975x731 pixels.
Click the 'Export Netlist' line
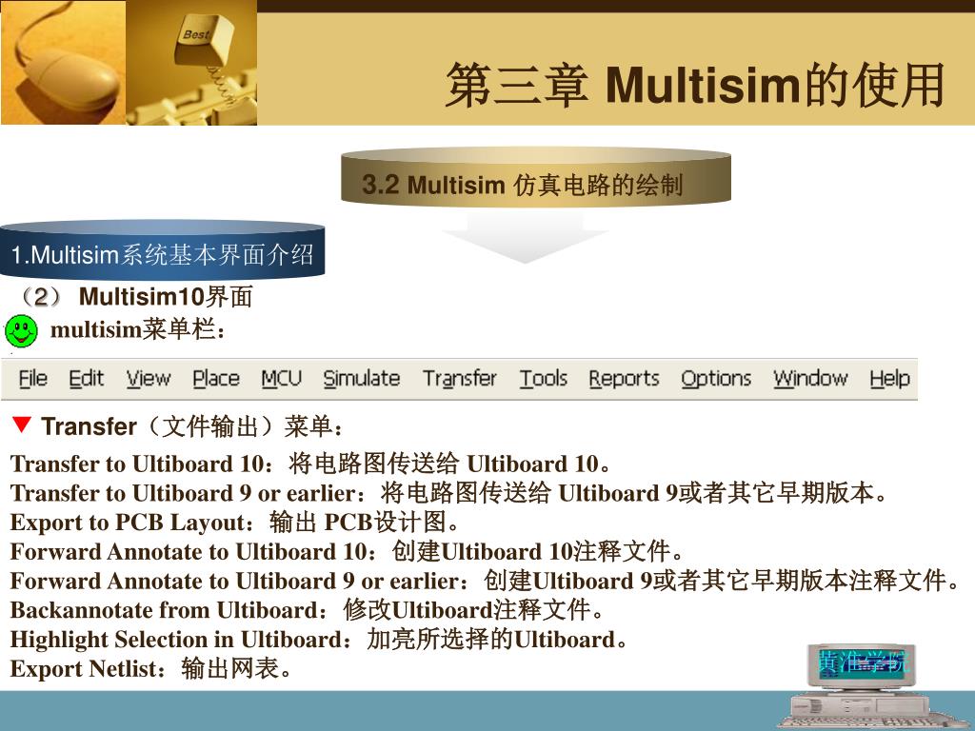click(151, 668)
